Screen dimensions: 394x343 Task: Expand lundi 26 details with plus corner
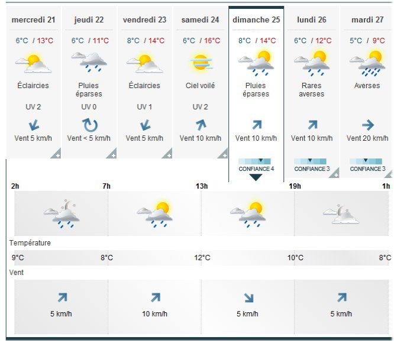335,173
